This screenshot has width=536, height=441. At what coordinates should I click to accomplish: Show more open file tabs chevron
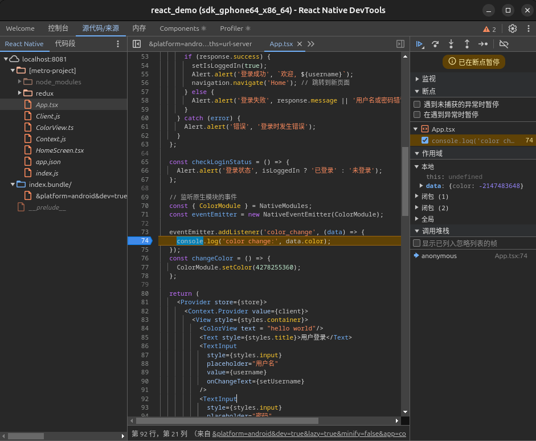coord(311,44)
